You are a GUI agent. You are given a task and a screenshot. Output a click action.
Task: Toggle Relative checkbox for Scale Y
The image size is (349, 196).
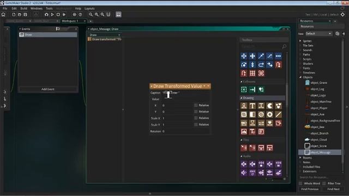pyautogui.click(x=196, y=125)
